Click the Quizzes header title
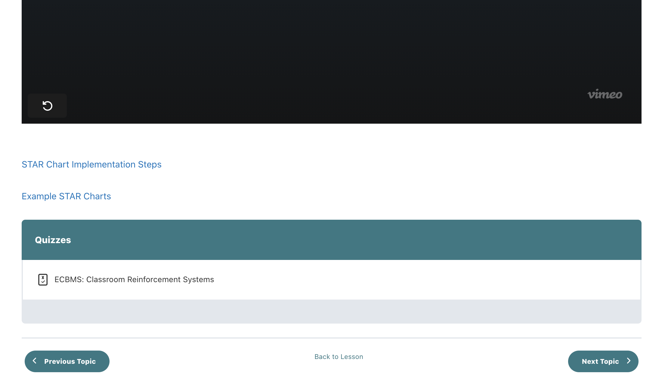Image resolution: width=668 pixels, height=386 pixels. click(x=53, y=240)
